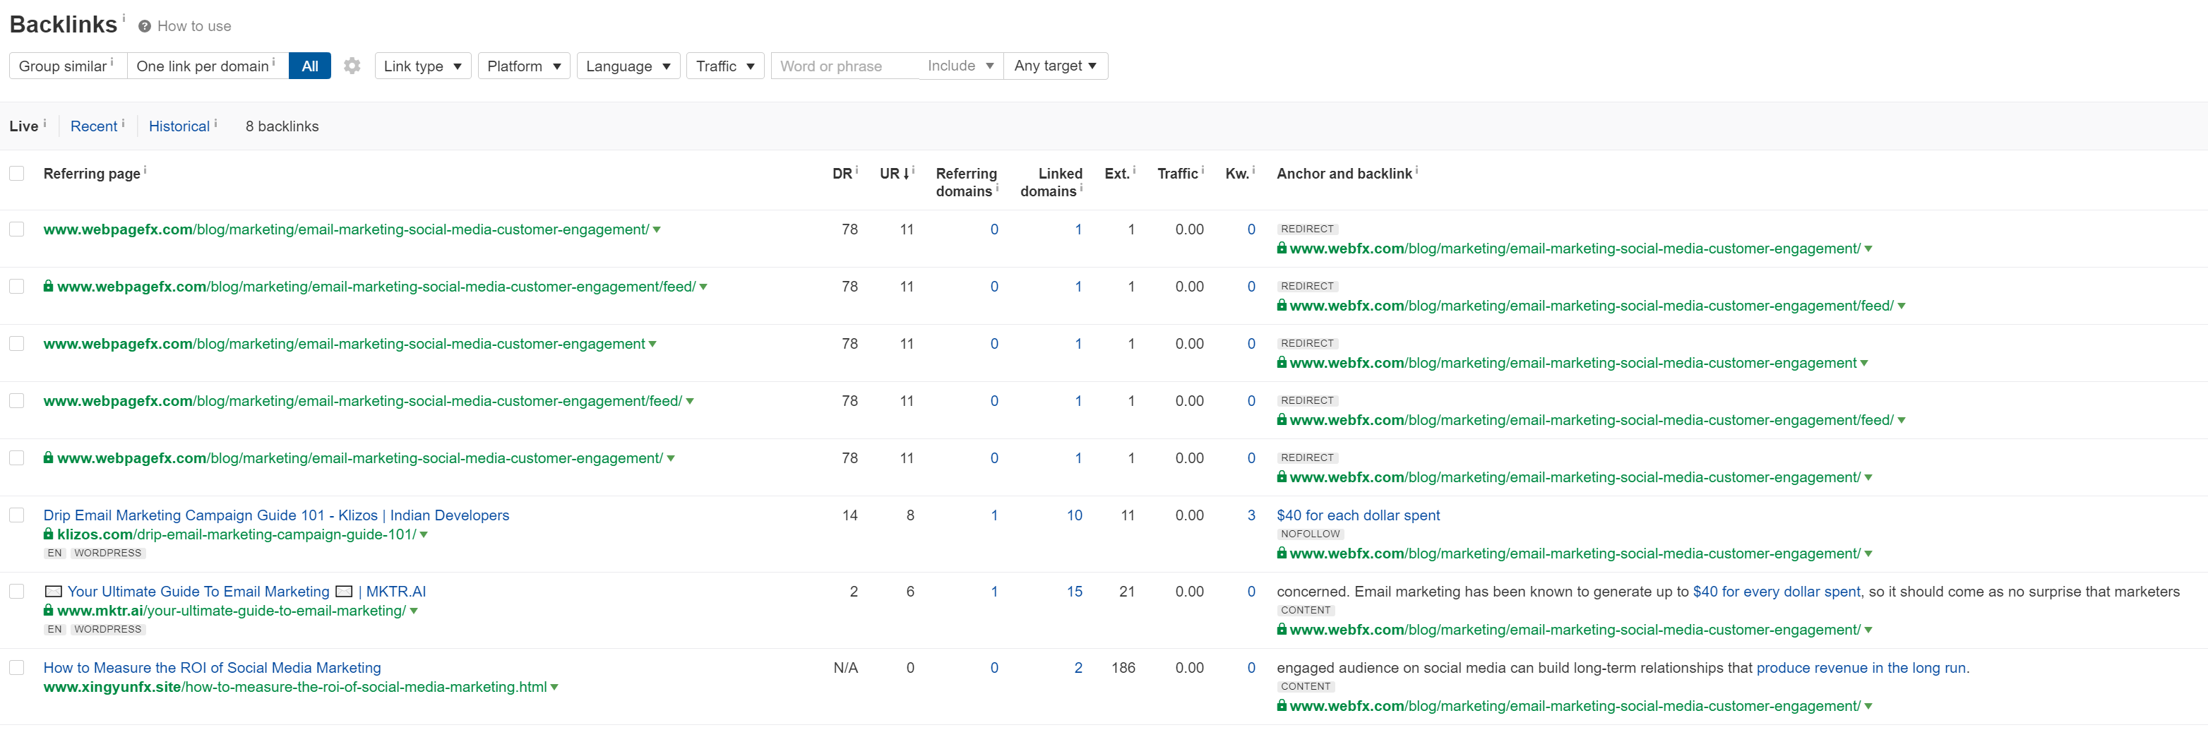Sort by the Linked domains column header
The height and width of the screenshot is (742, 2208).
[x=1051, y=183]
